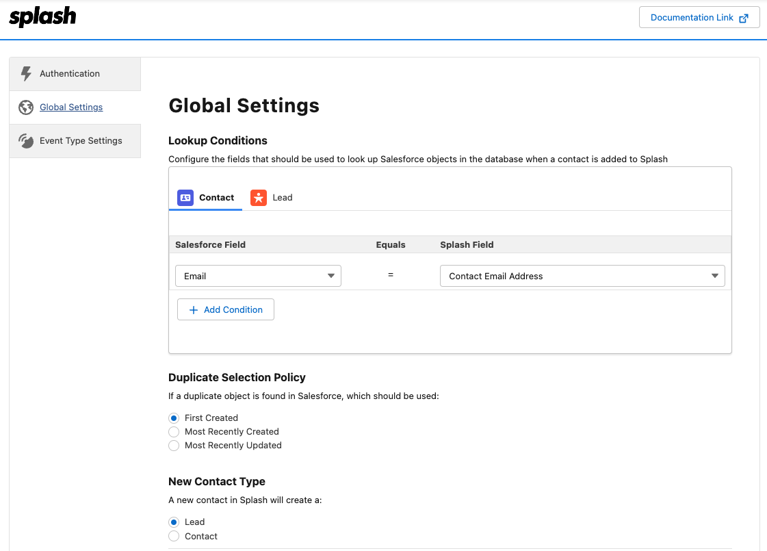Click the Splash logo
The height and width of the screenshot is (551, 767).
[42, 16]
